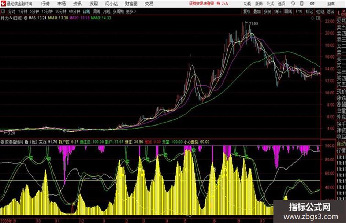Toggle the panel icon left of 分时
Image resolution: width=346 pixels, height=223 pixels.
coord(3,11)
